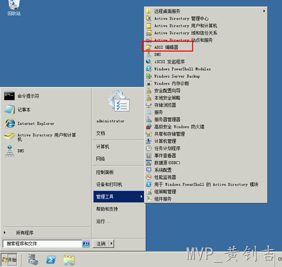
Task: Click the search magnifier button
Action: click(86, 244)
